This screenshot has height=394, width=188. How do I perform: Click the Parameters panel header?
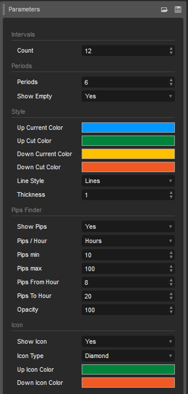click(x=25, y=9)
